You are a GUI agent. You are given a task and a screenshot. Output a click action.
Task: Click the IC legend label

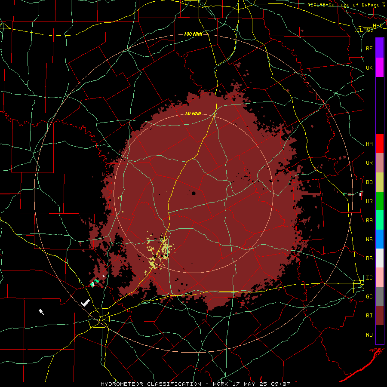369,278
